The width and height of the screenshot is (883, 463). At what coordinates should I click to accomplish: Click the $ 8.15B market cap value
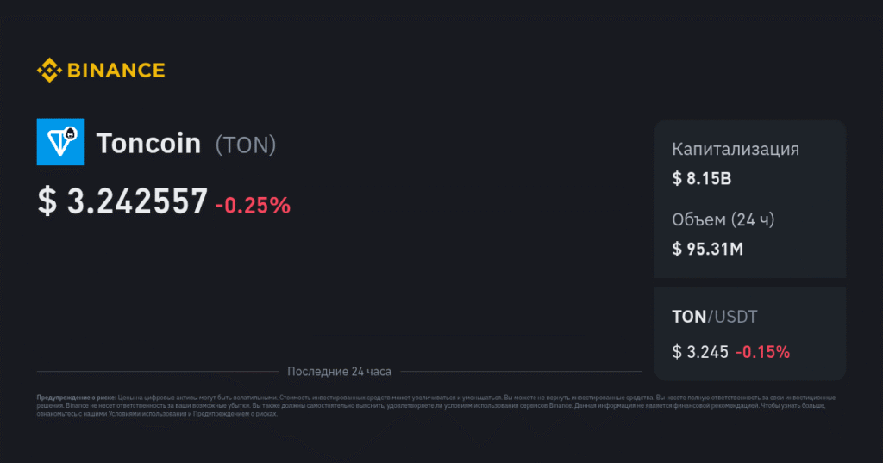point(702,179)
